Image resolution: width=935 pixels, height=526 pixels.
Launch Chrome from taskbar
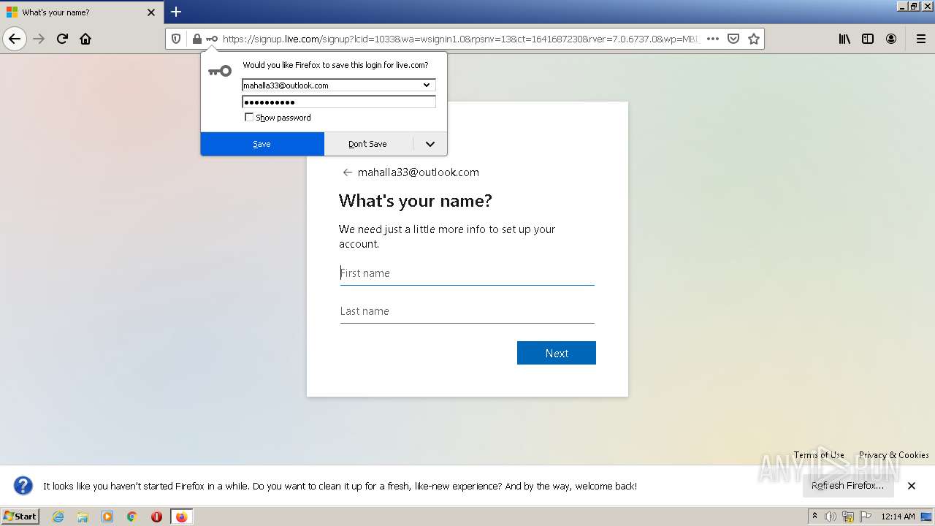tap(132, 517)
